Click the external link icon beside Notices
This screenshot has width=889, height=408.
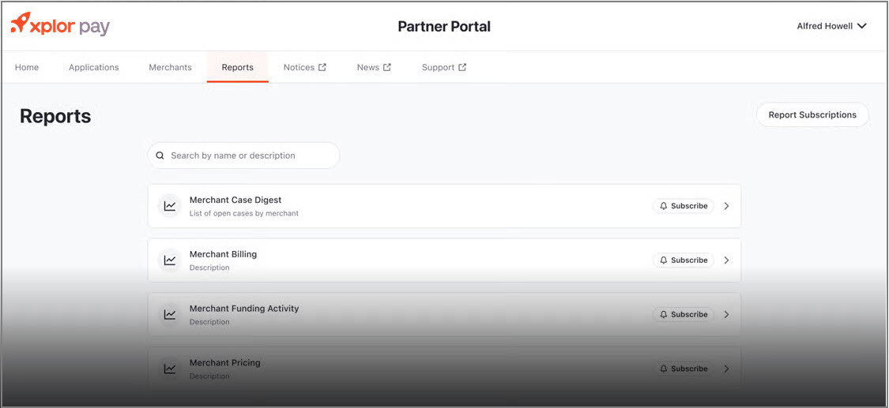click(x=322, y=67)
